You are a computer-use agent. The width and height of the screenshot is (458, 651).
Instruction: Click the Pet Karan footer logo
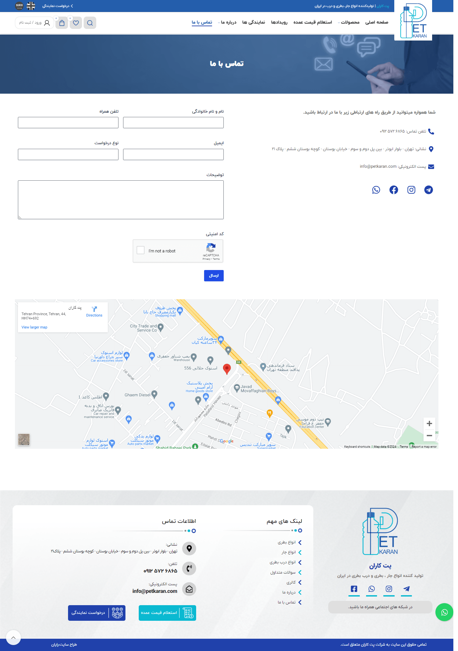(x=380, y=531)
